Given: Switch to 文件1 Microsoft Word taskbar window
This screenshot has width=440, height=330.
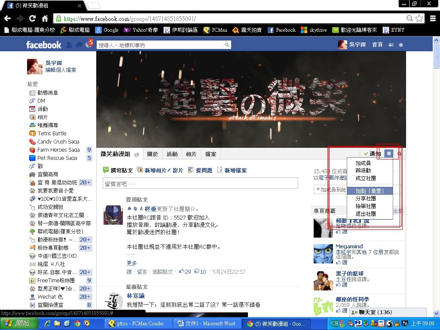Looking at the screenshot, I should click(207, 324).
